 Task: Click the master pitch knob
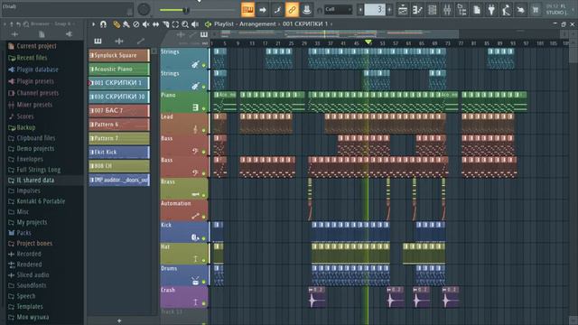(144, 10)
